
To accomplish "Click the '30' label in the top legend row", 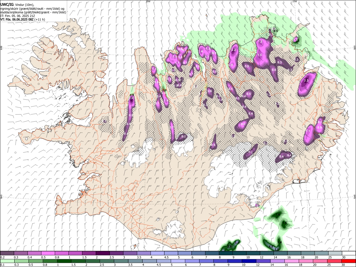I will [x=344, y=257].
